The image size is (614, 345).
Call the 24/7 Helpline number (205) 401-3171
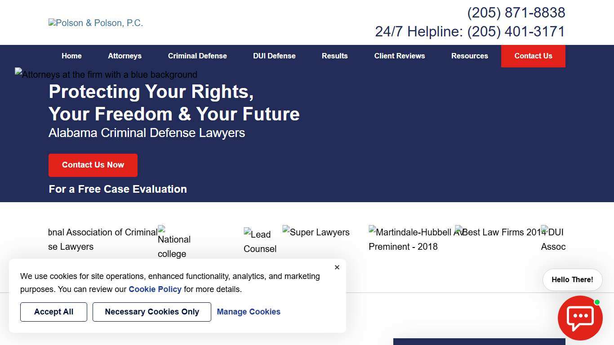pyautogui.click(x=516, y=31)
